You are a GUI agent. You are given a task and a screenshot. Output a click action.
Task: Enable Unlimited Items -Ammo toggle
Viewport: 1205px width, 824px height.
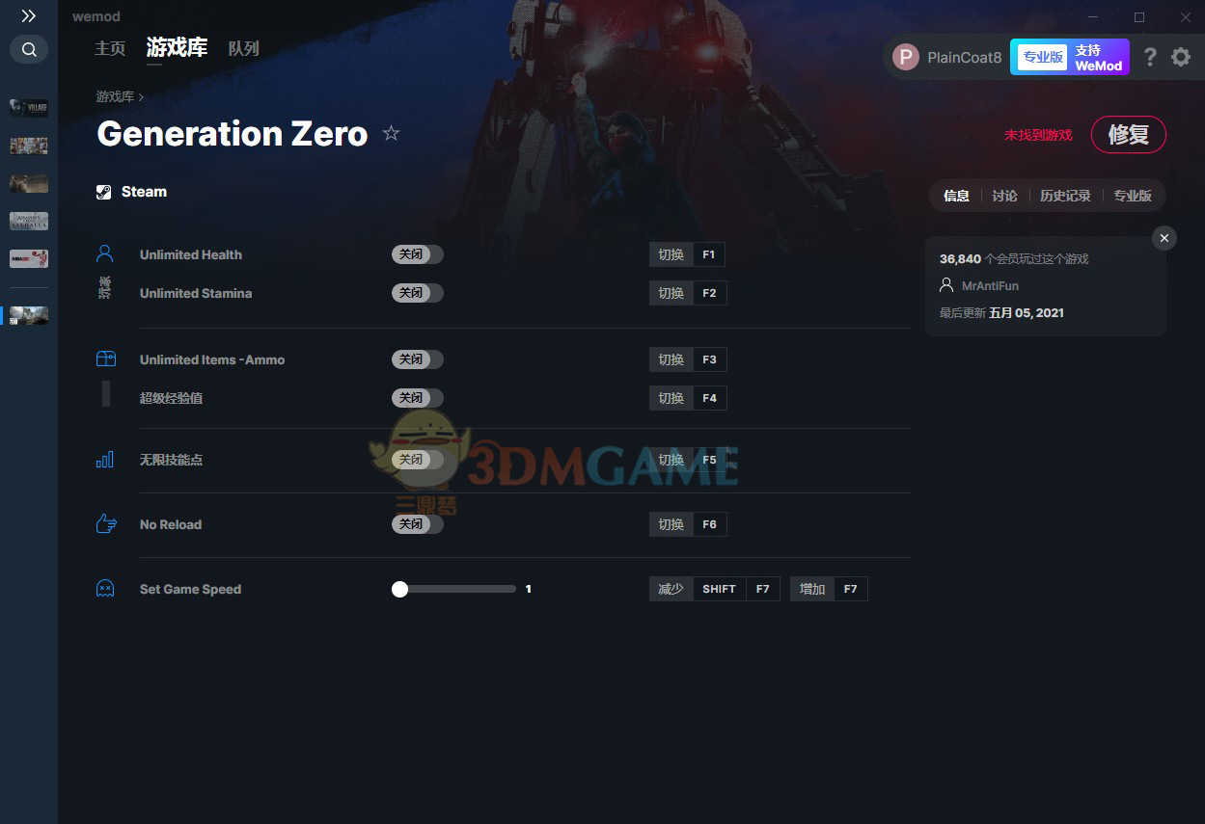pos(418,359)
